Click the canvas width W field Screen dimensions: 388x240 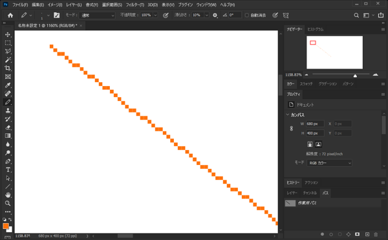315,124
